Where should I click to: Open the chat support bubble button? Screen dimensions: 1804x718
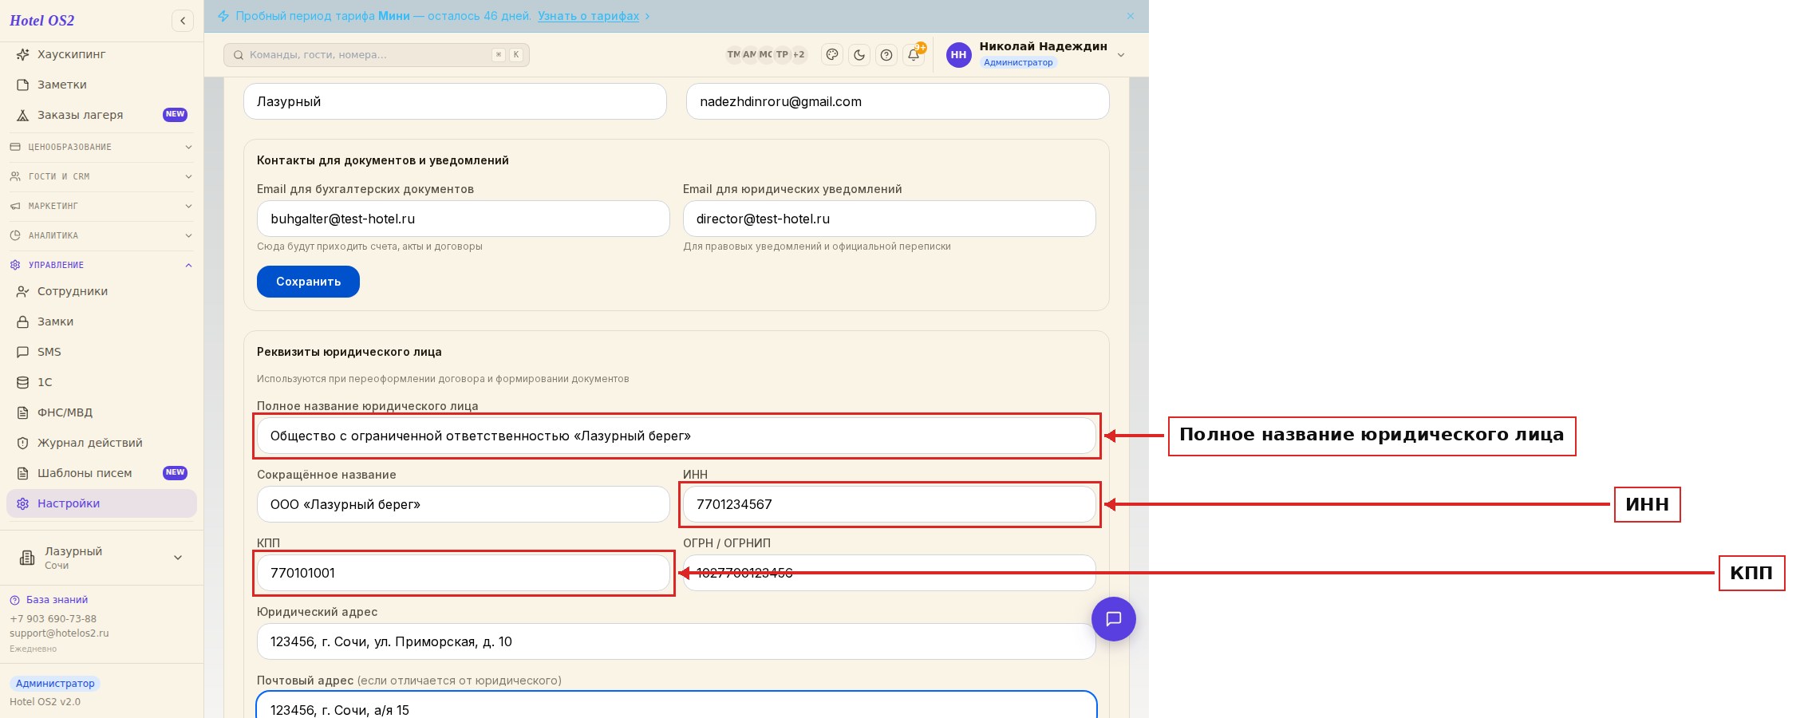click(x=1114, y=619)
